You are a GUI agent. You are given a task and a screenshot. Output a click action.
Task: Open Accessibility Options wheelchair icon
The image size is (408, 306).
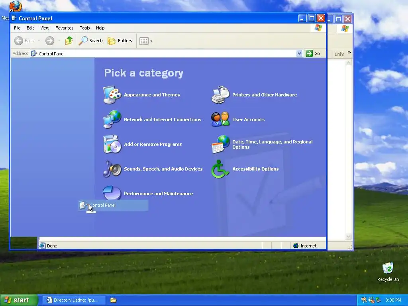click(220, 169)
